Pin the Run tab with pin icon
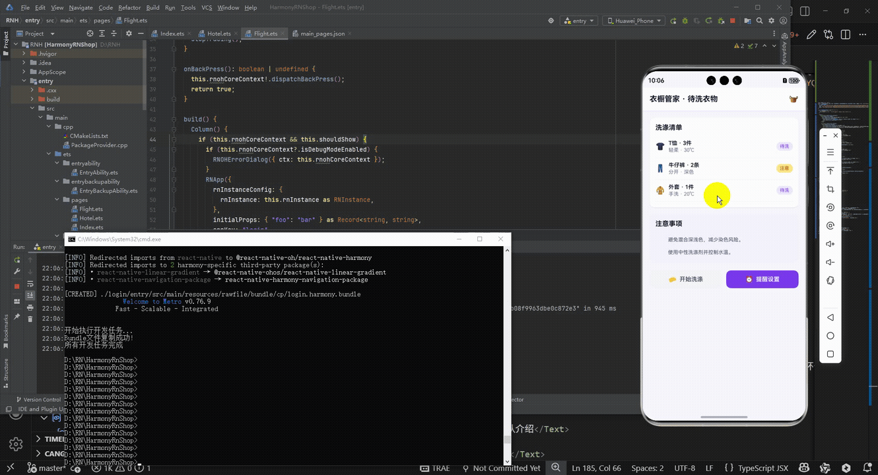878x475 pixels. click(17, 318)
